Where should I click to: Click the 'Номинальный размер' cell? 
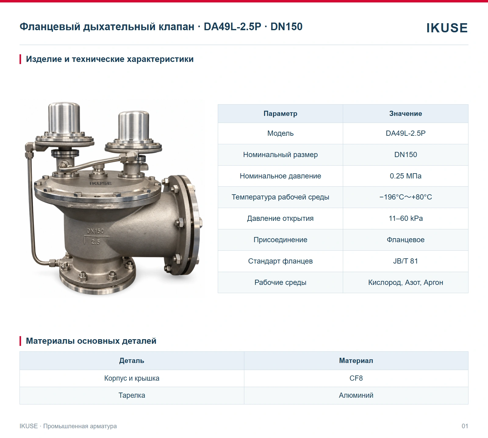280,155
